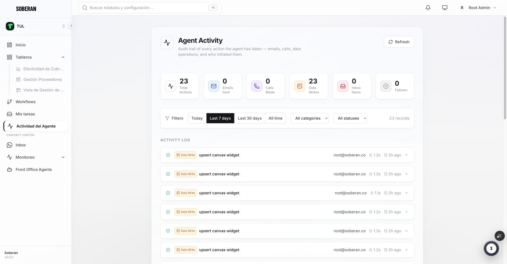
Task: Select the Last 7 days filter
Action: [220, 118]
